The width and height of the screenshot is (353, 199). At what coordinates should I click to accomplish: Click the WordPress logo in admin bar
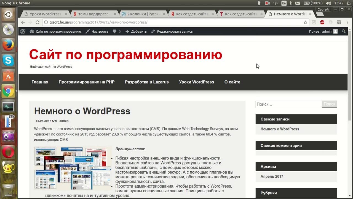pyautogui.click(x=23, y=32)
